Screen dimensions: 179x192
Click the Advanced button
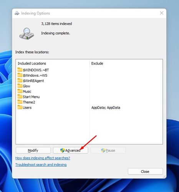click(71, 150)
